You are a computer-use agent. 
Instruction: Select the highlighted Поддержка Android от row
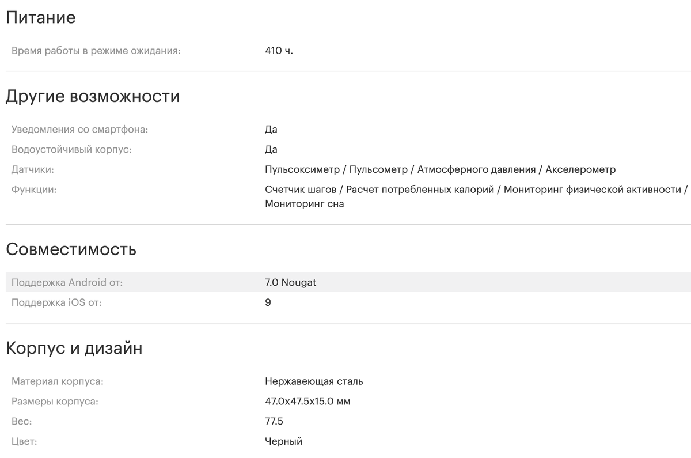pos(348,282)
